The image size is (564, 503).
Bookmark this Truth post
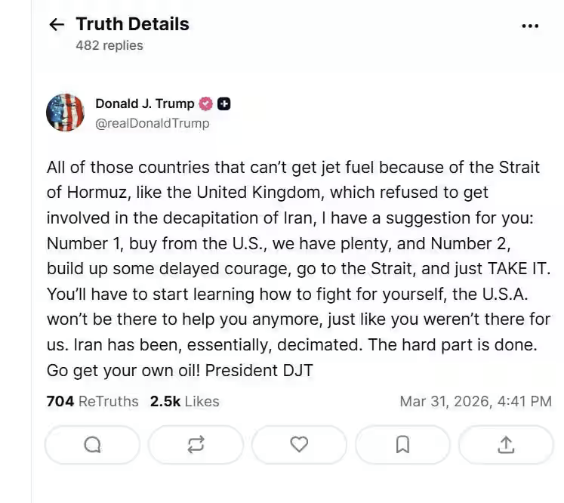pyautogui.click(x=402, y=445)
